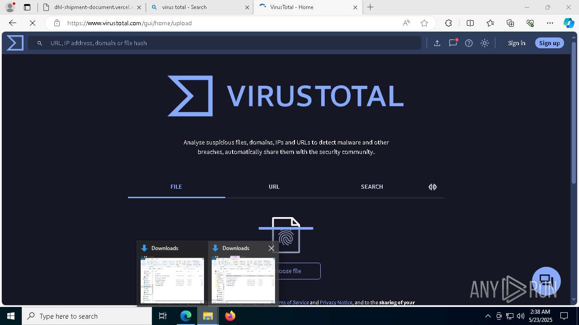Close the second Downloads preview

(x=271, y=248)
